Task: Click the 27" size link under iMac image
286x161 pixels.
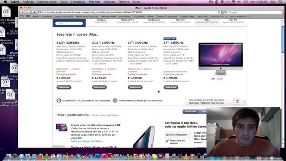Action: (213, 79)
